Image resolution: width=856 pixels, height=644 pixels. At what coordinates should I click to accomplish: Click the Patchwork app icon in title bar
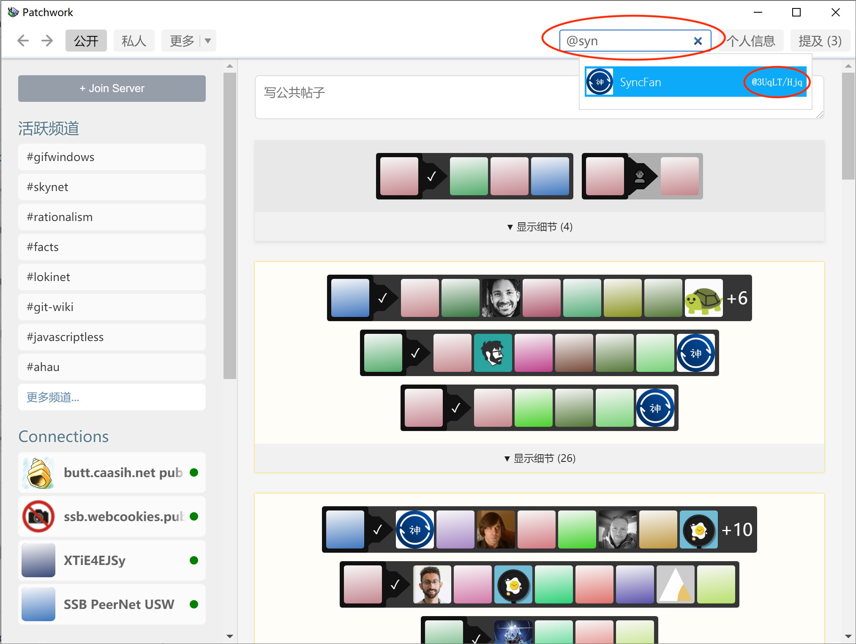[x=13, y=12]
